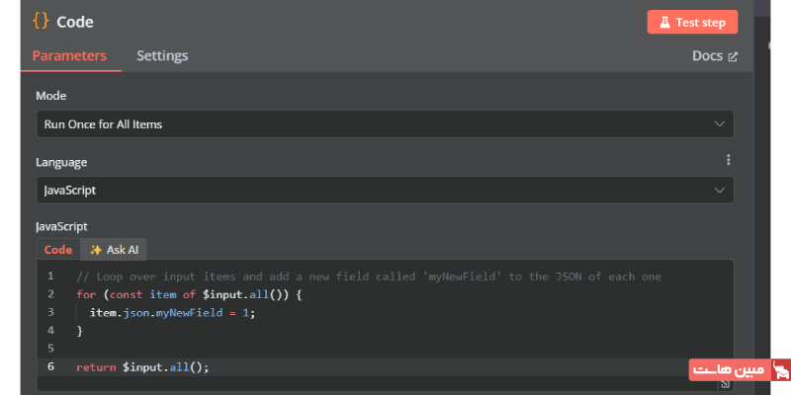Image resolution: width=791 pixels, height=395 pixels.
Task: Open the three-dot options menu for Language
Action: pos(729,160)
